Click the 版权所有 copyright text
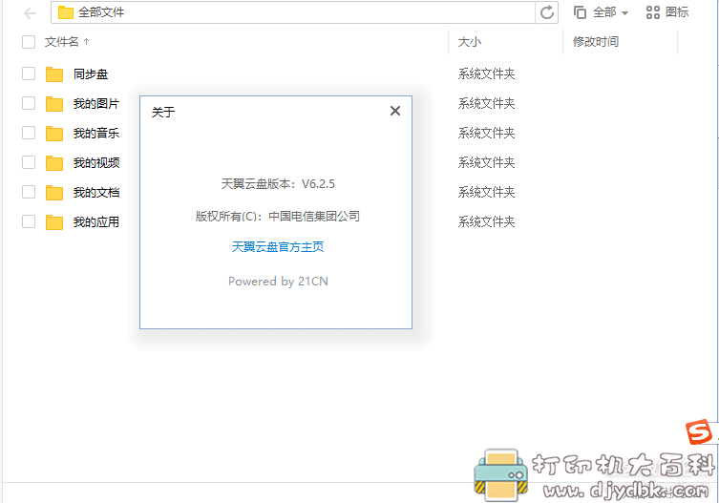Image resolution: width=719 pixels, height=503 pixels. [x=278, y=216]
